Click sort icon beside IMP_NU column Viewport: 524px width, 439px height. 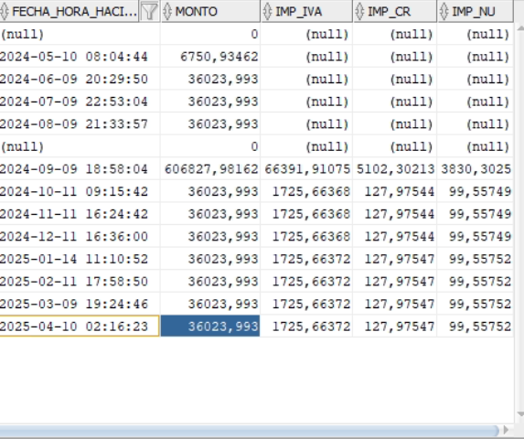pos(444,11)
